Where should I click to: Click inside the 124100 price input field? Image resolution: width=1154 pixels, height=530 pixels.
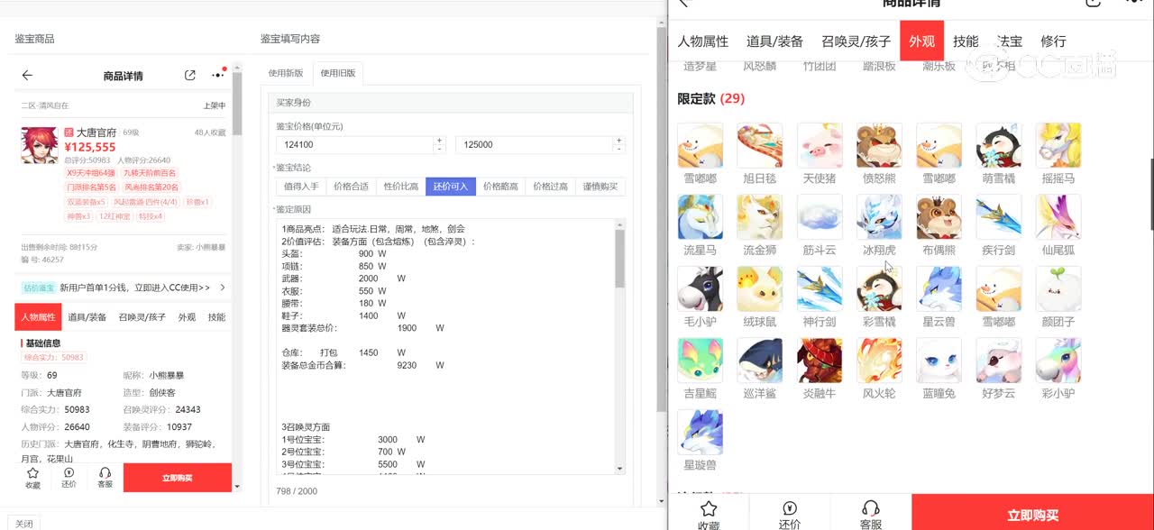pos(354,144)
